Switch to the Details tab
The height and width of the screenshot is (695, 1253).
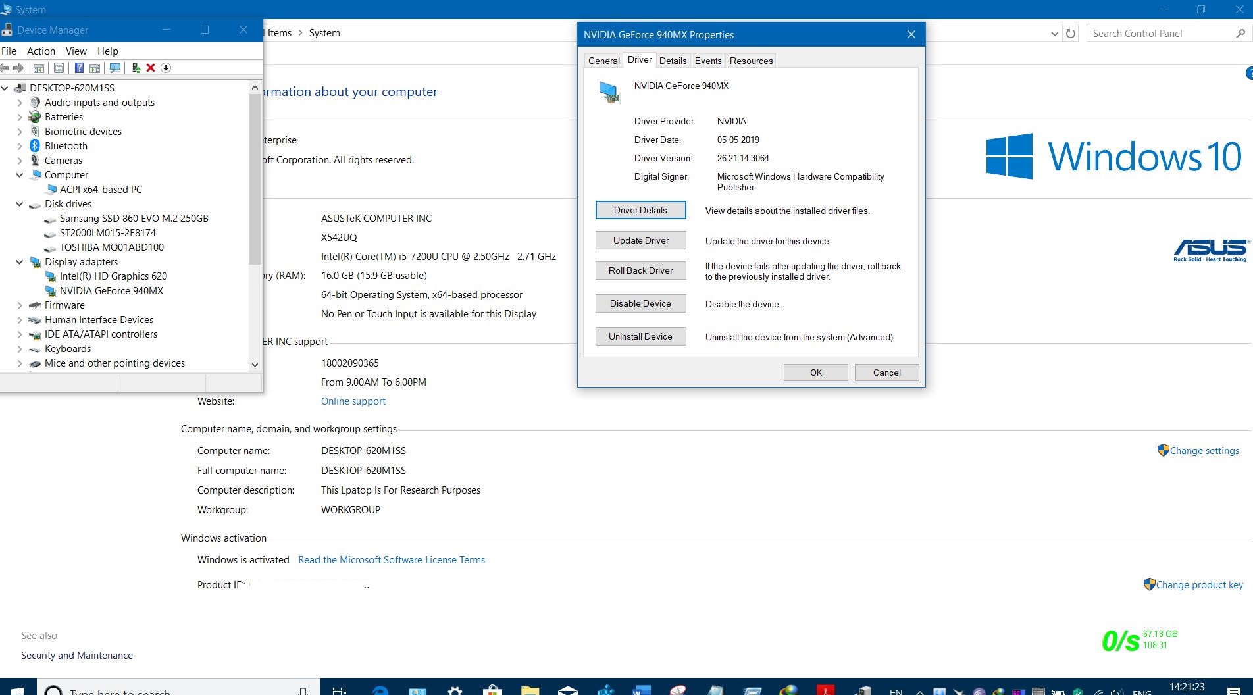[673, 61]
